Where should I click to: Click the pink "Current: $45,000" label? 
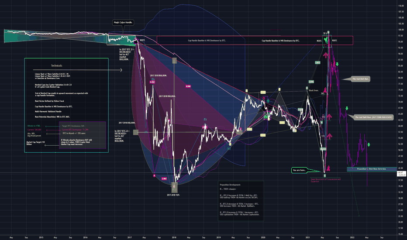(x=34, y=130)
